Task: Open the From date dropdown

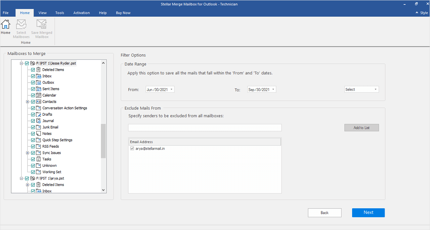Action: 172,89
